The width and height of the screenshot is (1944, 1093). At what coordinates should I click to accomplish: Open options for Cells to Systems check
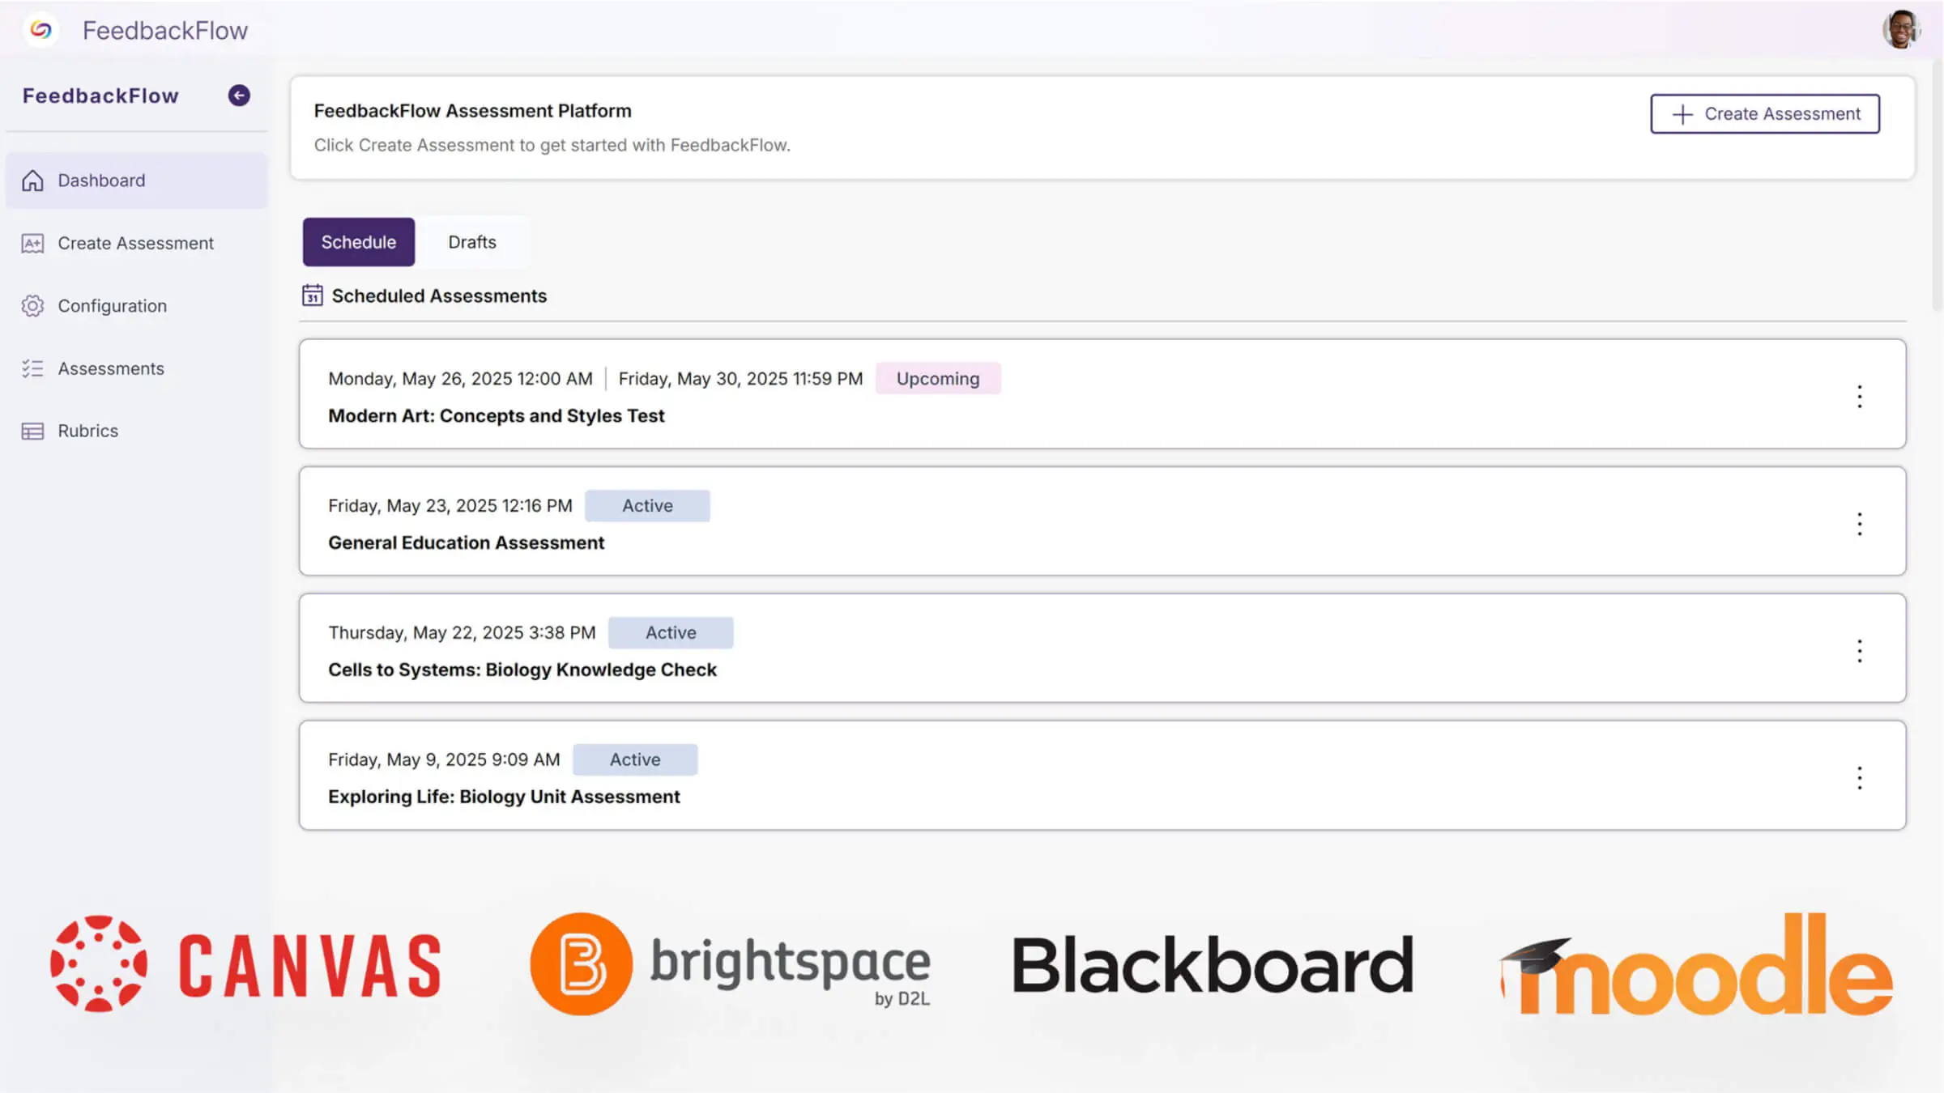tap(1860, 651)
